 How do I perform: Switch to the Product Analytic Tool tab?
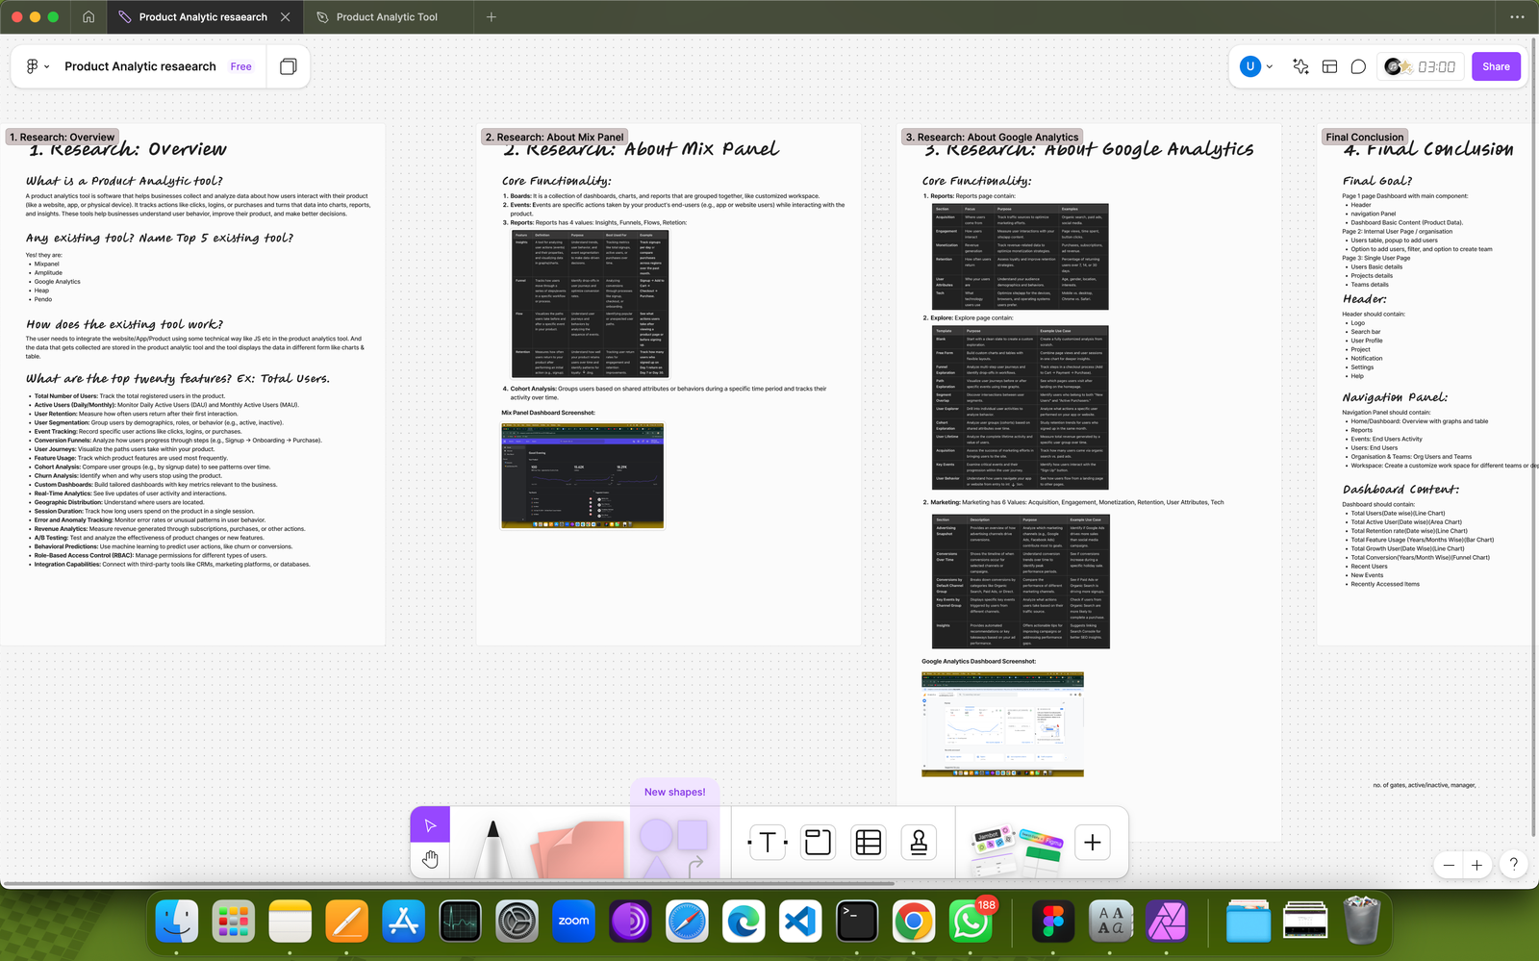coord(387,16)
